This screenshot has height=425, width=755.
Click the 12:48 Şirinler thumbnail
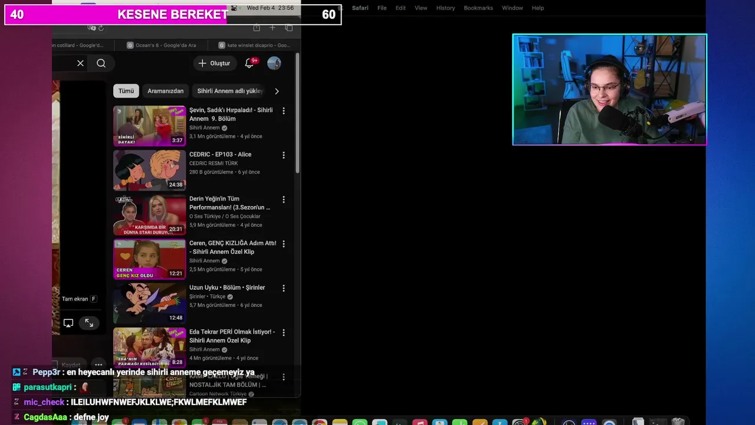[149, 303]
